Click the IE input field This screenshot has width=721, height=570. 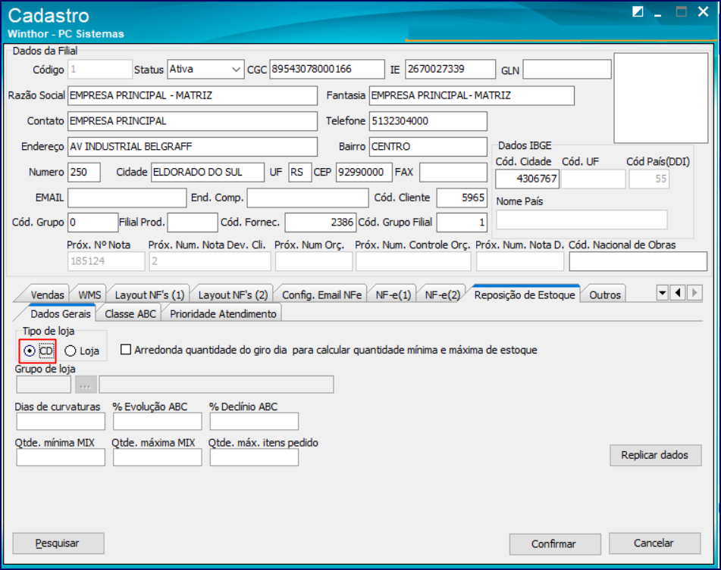click(450, 70)
